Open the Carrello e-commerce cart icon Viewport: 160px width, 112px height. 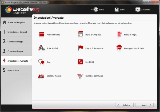pos(80,76)
